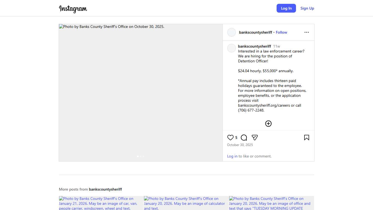Click the caption profile avatar
373x210 pixels.
[232, 48]
